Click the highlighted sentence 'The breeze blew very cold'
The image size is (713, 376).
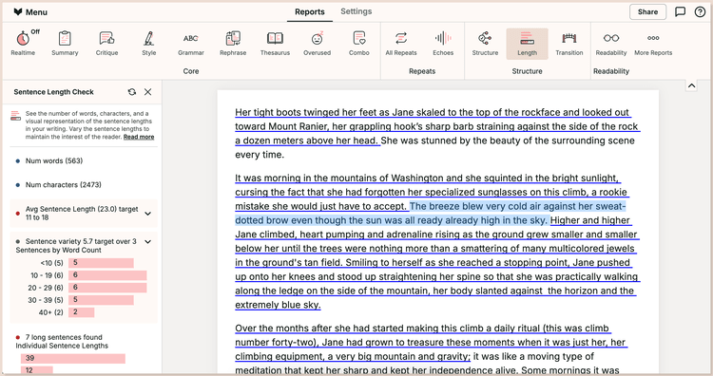(430, 214)
